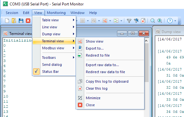Open dropdown arrow next to Line view toolbar icon

pyautogui.click(x=88, y=21)
